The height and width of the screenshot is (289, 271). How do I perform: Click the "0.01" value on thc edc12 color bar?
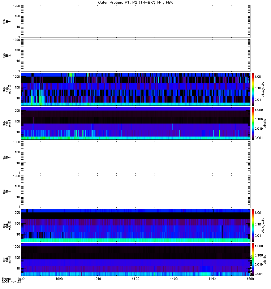click(258, 236)
